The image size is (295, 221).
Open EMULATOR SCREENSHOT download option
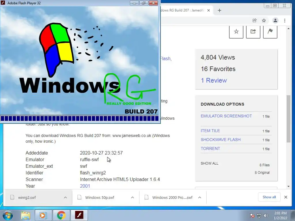coord(226,116)
